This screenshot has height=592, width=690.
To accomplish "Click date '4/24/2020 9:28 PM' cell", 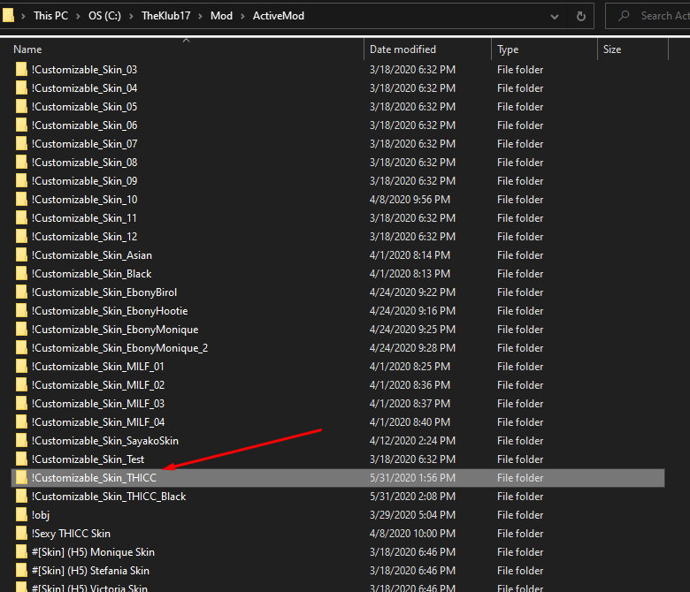I will pyautogui.click(x=412, y=347).
